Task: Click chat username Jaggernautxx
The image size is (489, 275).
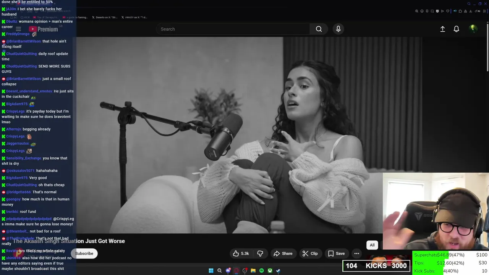Action: pos(18,144)
